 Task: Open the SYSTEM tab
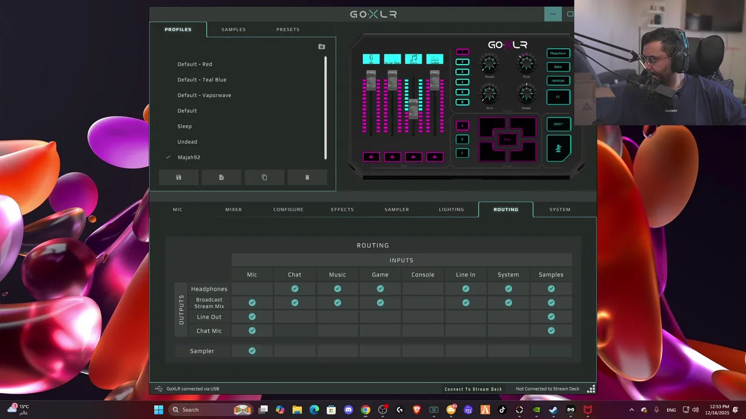tap(560, 210)
